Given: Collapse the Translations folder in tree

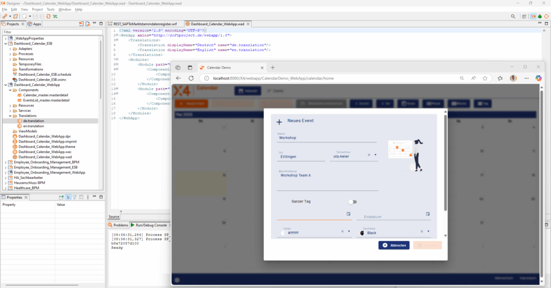Looking at the screenshot, I should pos(10,116).
